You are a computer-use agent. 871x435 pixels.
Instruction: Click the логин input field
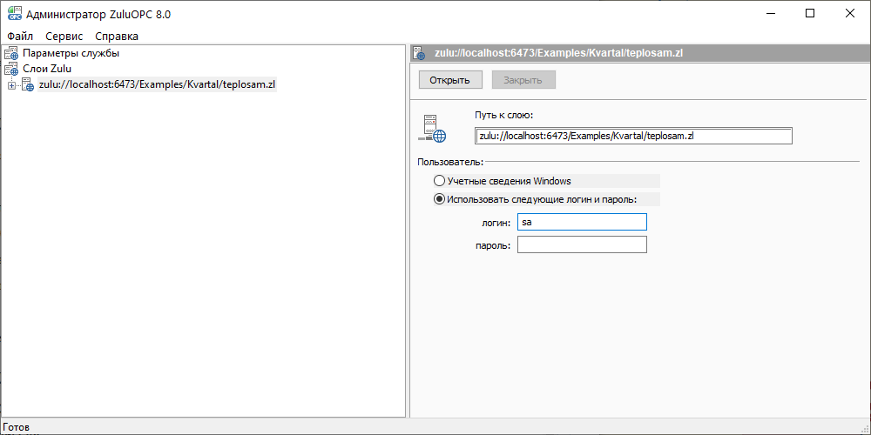[x=582, y=223]
